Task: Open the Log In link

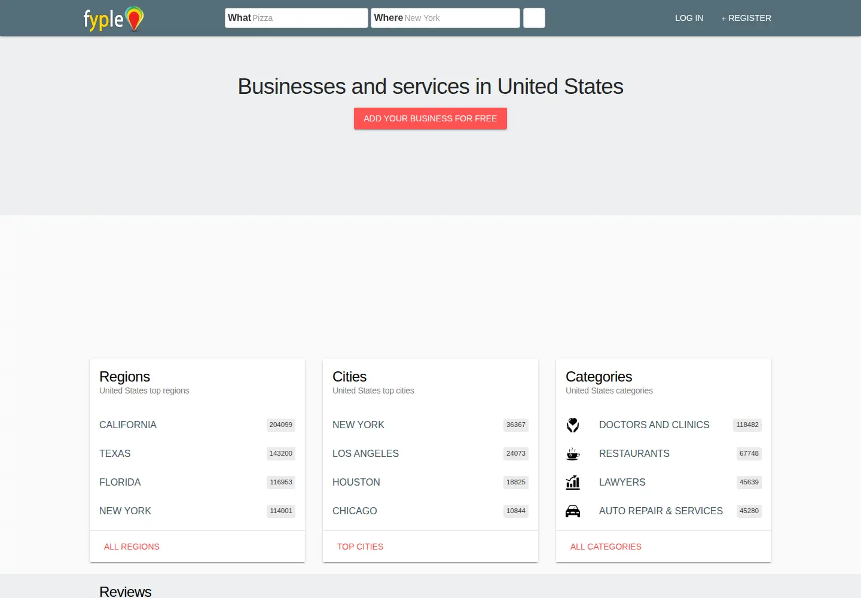Action: coord(689,18)
